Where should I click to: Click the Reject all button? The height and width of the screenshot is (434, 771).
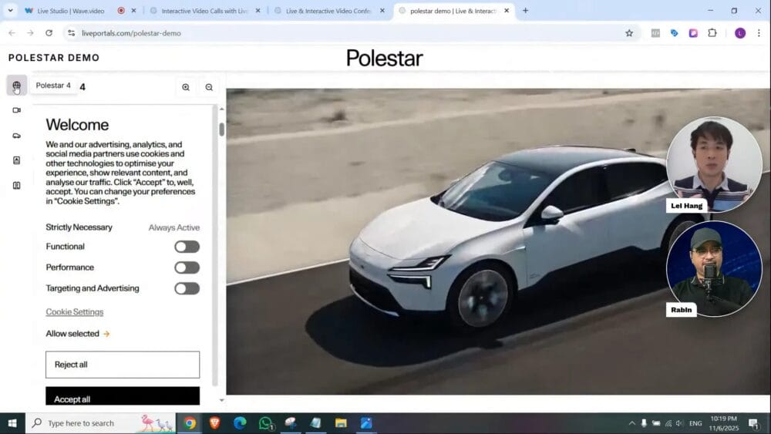[123, 365]
